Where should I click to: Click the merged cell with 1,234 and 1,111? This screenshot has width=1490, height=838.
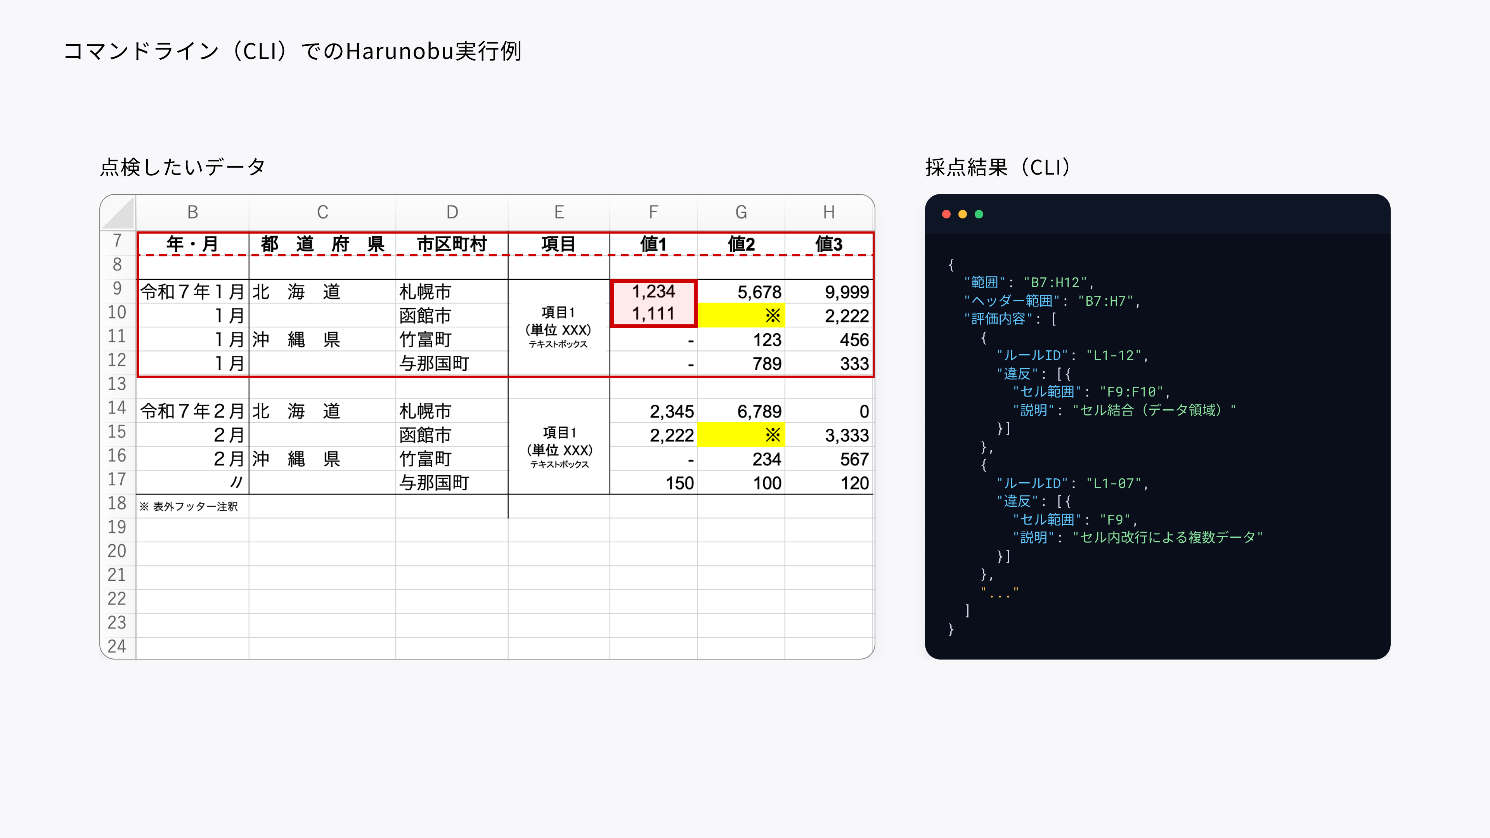[653, 303]
